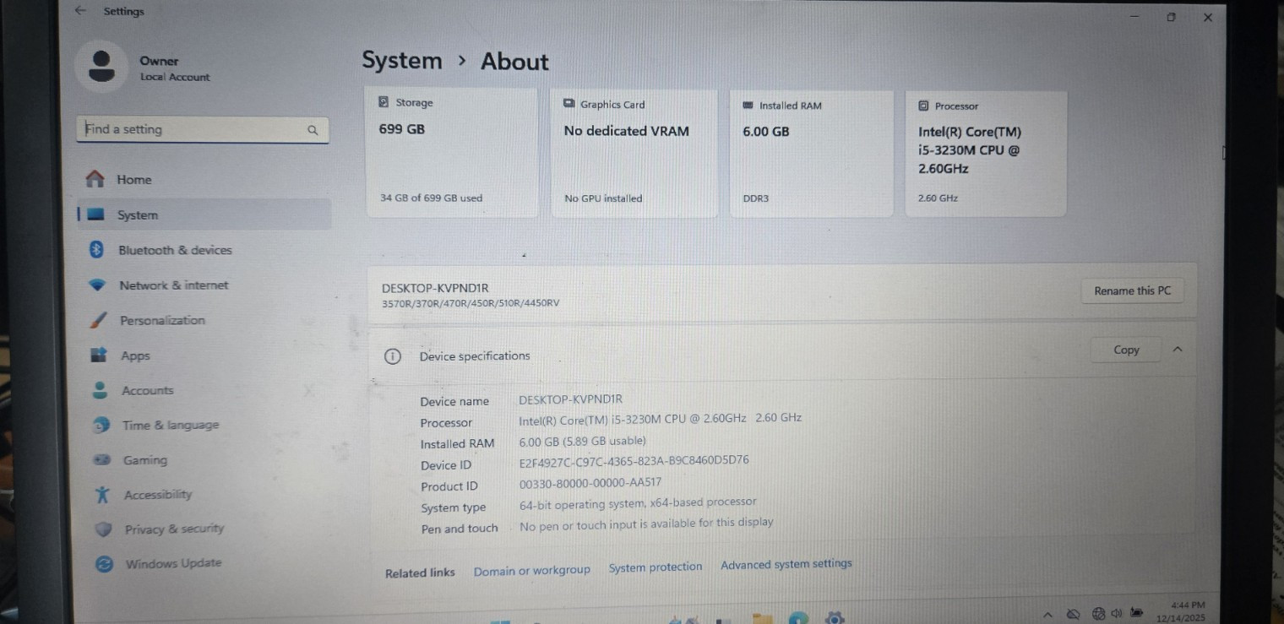Click 6.00 GB (5.89 GB usable) value
This screenshot has height=624, width=1284.
[582, 441]
